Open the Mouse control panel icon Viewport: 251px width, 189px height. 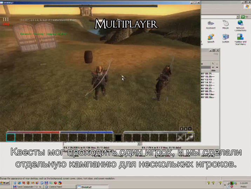(225, 25)
